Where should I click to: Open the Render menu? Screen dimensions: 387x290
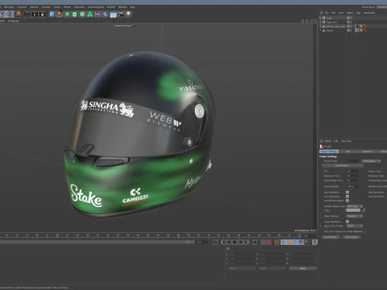pyautogui.click(x=67, y=7)
